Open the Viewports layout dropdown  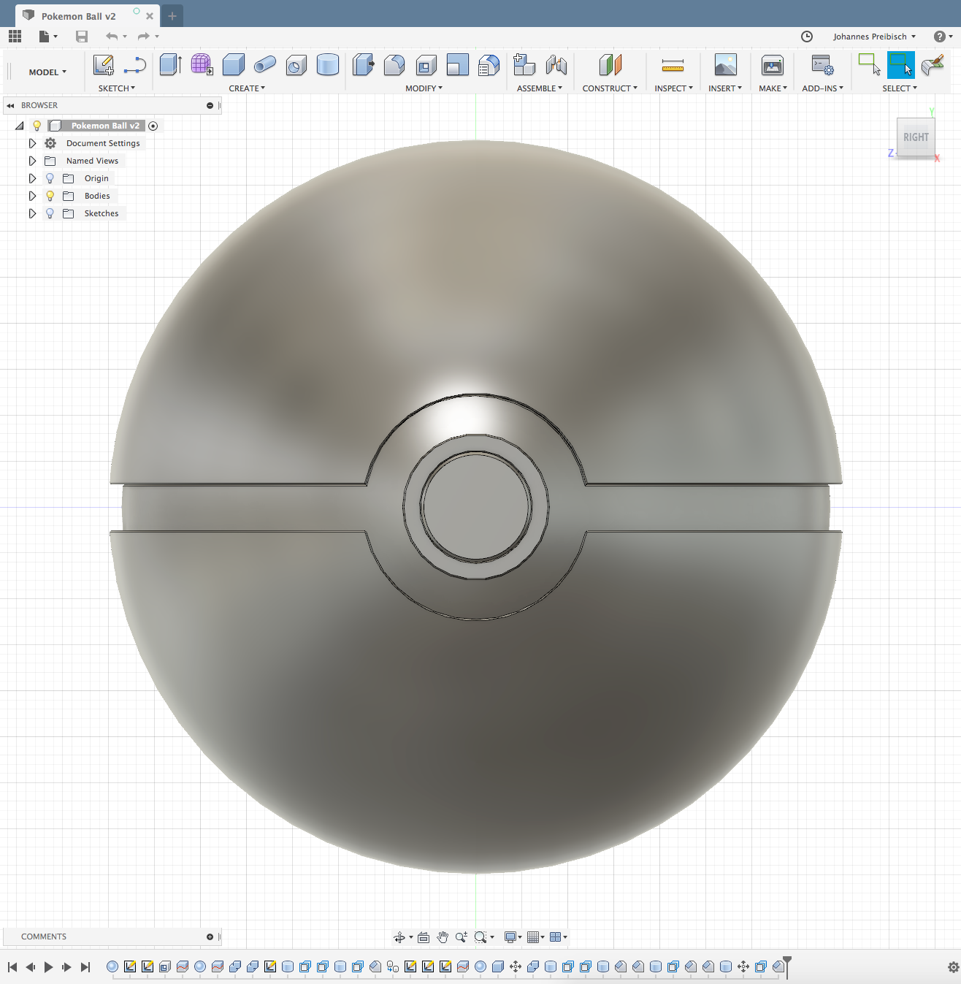[558, 937]
